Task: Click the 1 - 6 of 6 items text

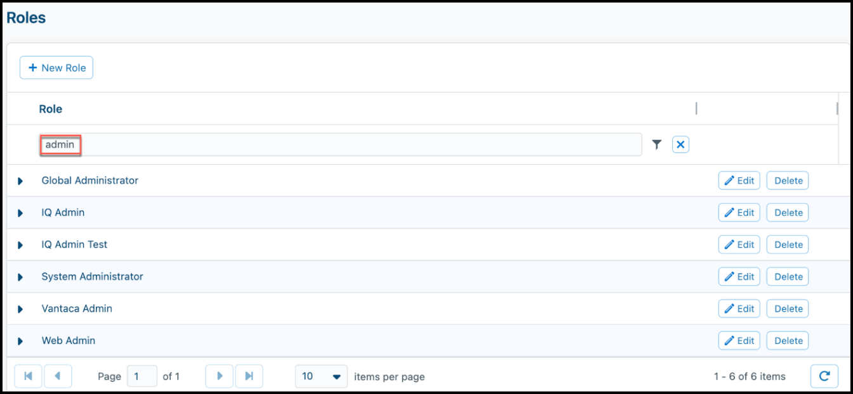Action: pos(750,376)
